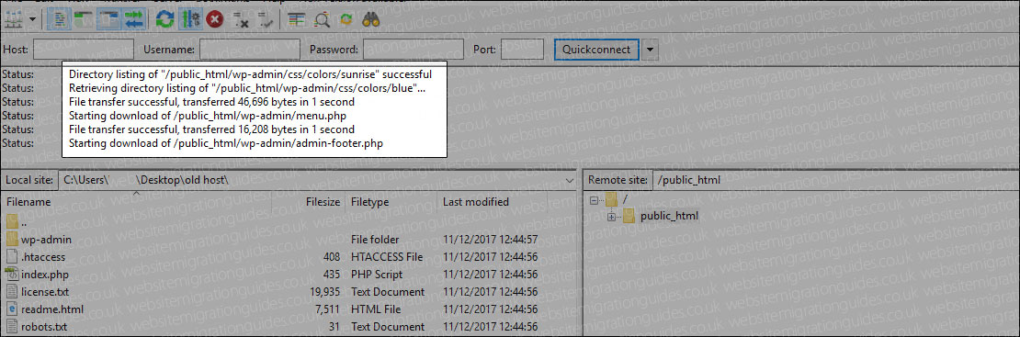This screenshot has height=337, width=1020.
Task: Toggle processing of the transfer queue
Action: point(189,19)
